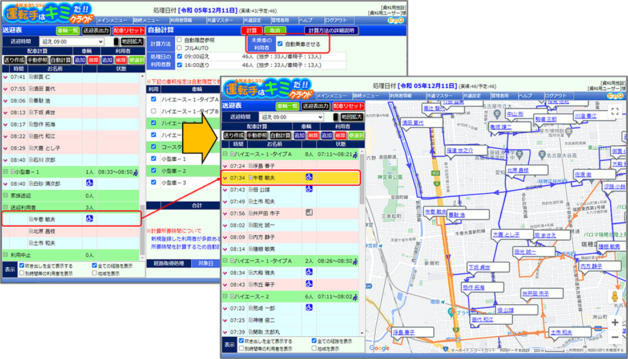The width and height of the screenshot is (628, 359).
Task: Click wheelchair icon for 白砂 清次郎 row
Action: click(89, 183)
